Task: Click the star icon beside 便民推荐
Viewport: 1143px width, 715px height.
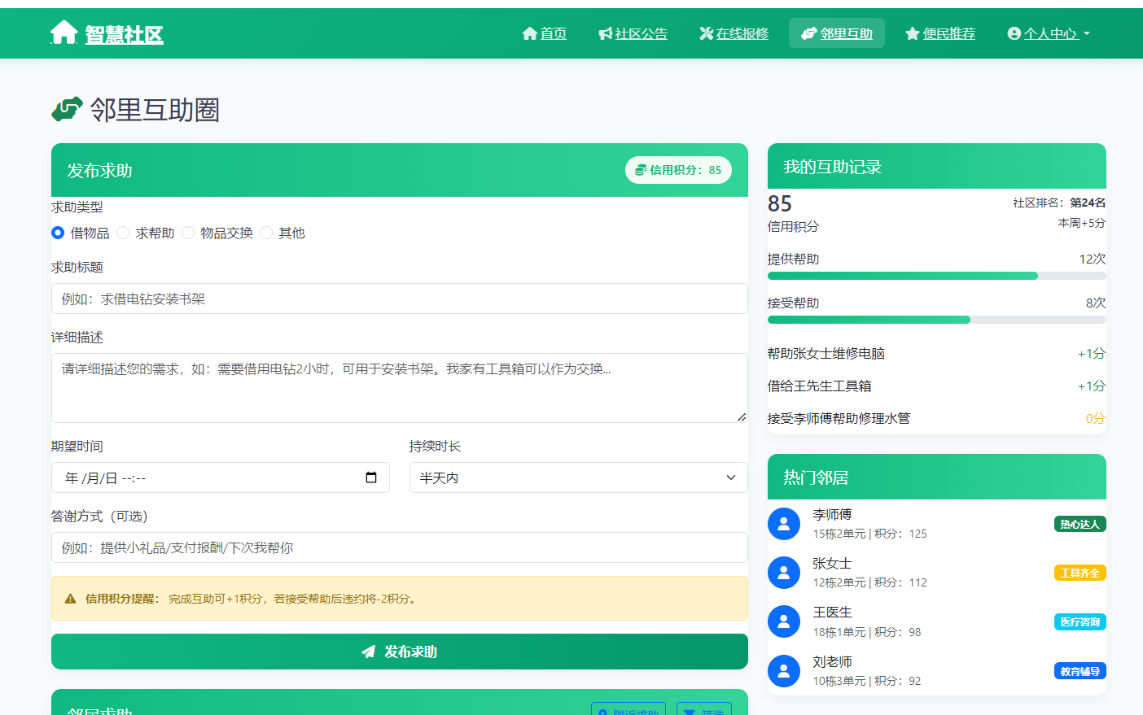Action: tap(911, 33)
